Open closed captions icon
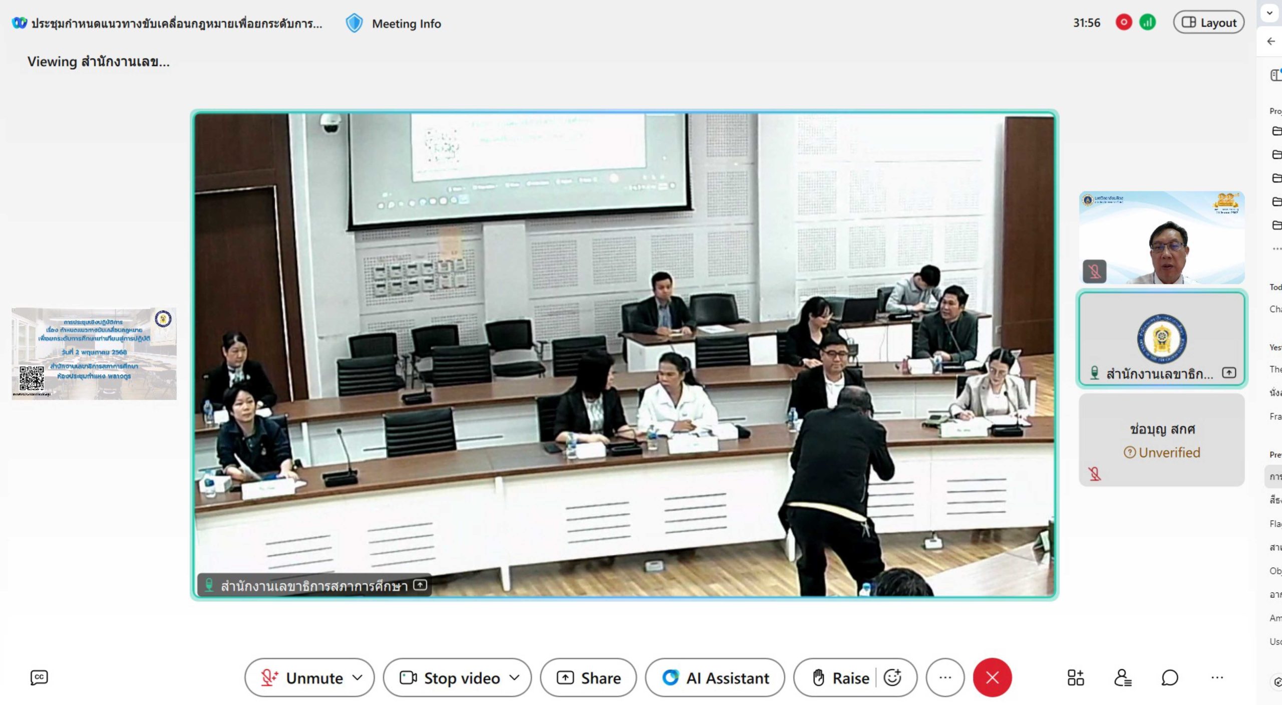Viewport: 1282px width, 705px height. click(39, 677)
